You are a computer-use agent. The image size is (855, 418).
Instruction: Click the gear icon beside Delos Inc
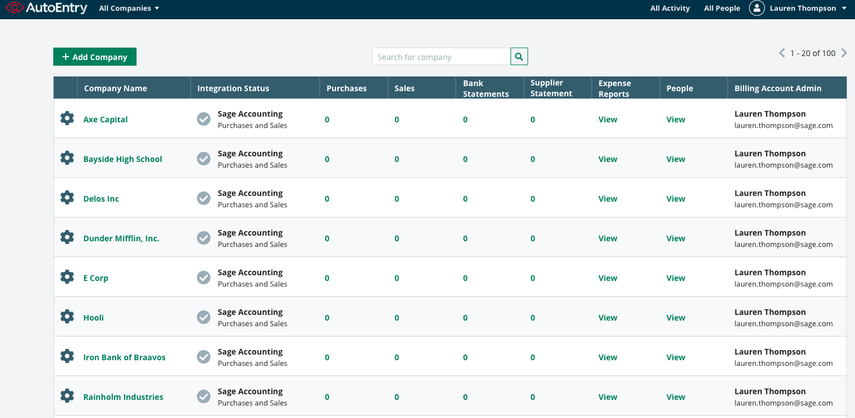click(67, 198)
